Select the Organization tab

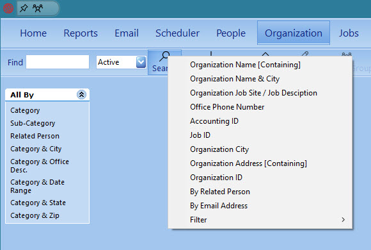(294, 33)
